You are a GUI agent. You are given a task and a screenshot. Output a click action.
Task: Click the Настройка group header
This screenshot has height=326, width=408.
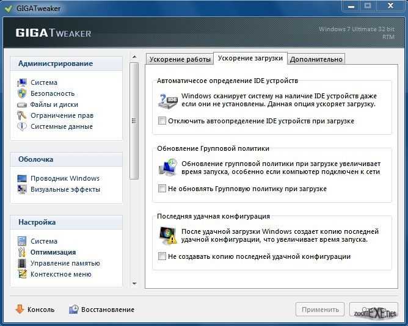click(x=67, y=222)
